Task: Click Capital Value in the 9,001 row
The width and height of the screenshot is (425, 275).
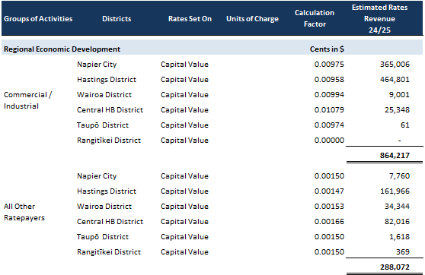Action: (x=184, y=95)
